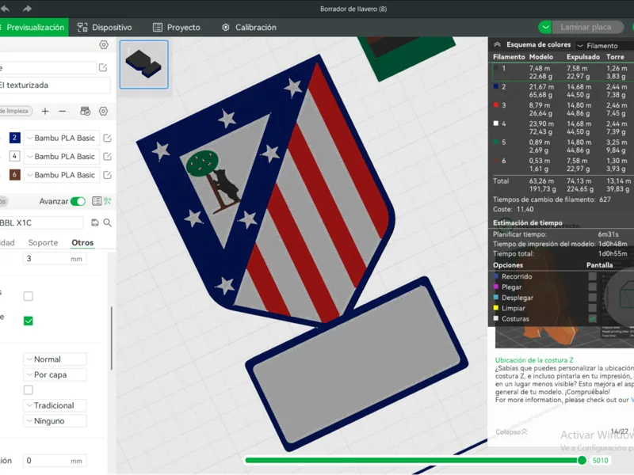Image resolution: width=634 pixels, height=475 pixels.
Task: Open the Calibración tab
Action: [249, 27]
